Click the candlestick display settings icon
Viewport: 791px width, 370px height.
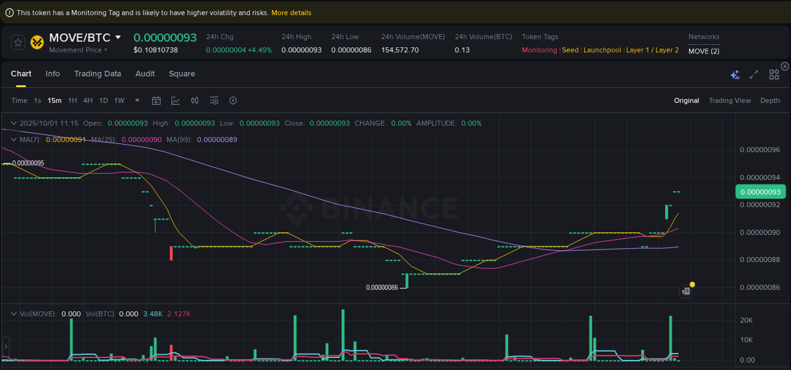pyautogui.click(x=194, y=100)
